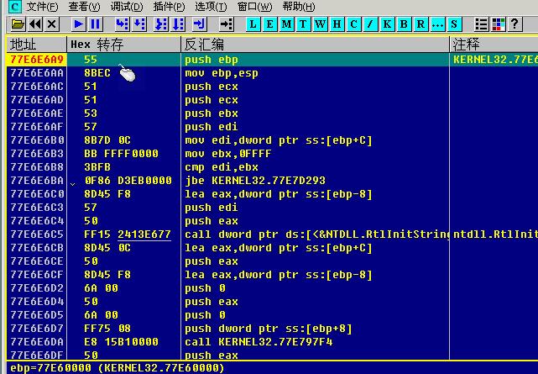Open the 插件(P) menu
538x374 pixels.
[170, 7]
